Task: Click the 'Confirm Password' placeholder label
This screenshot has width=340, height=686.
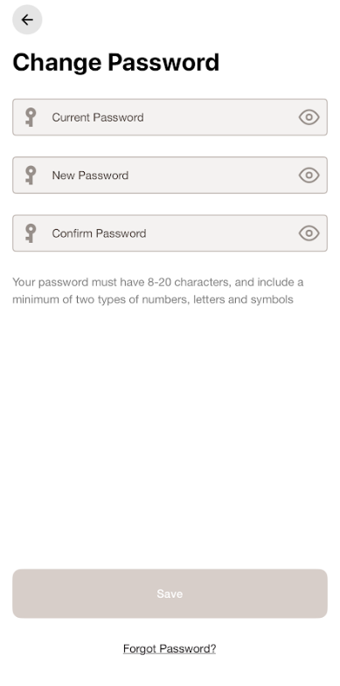Action: coord(99,233)
